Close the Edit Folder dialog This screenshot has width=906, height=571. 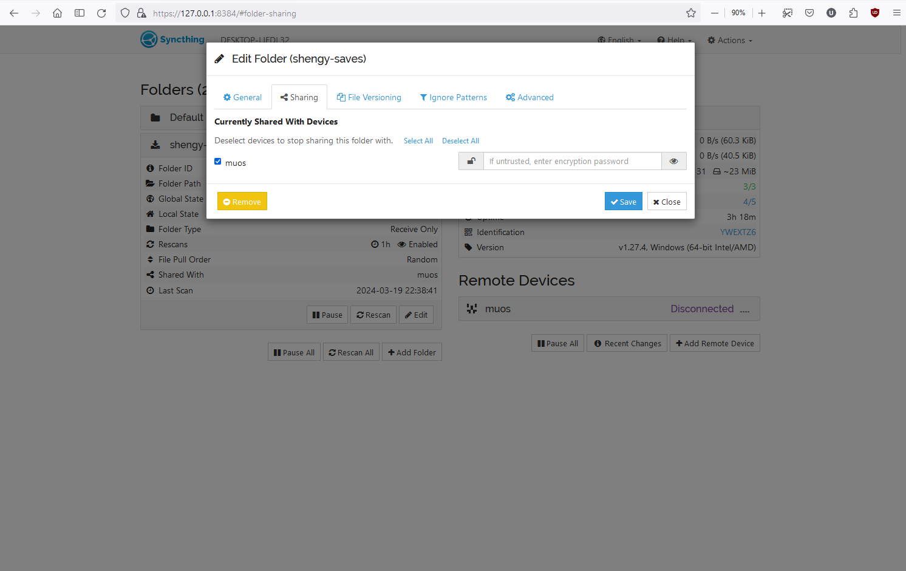pyautogui.click(x=667, y=202)
